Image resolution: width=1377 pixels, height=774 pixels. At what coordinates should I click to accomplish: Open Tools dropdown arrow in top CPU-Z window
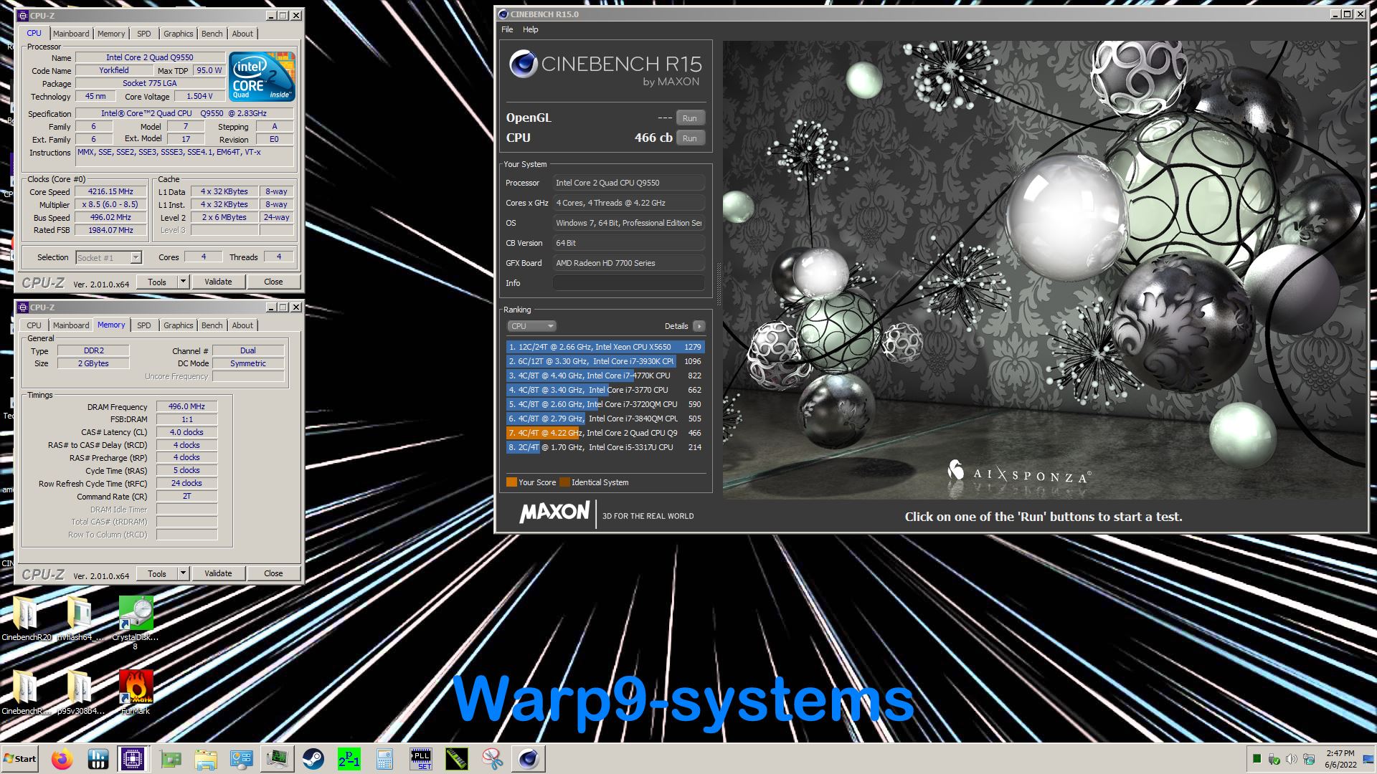pos(183,282)
